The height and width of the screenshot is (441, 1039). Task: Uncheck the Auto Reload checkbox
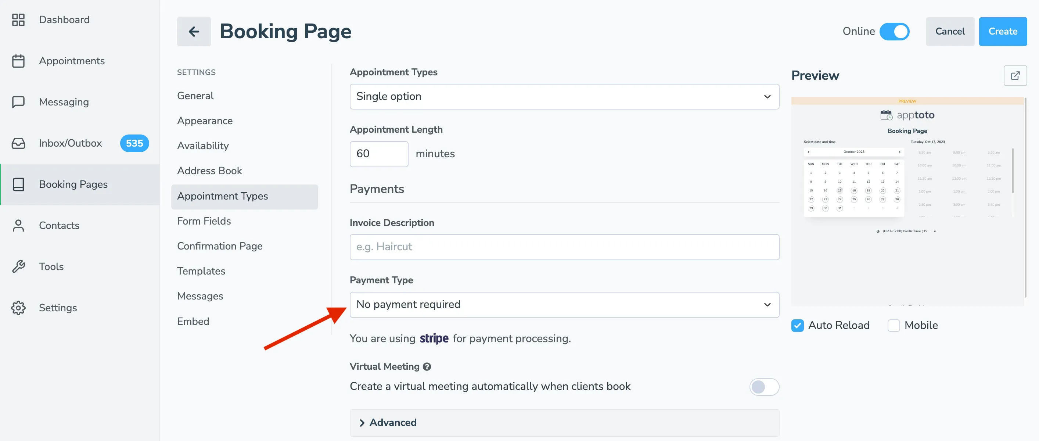click(797, 325)
